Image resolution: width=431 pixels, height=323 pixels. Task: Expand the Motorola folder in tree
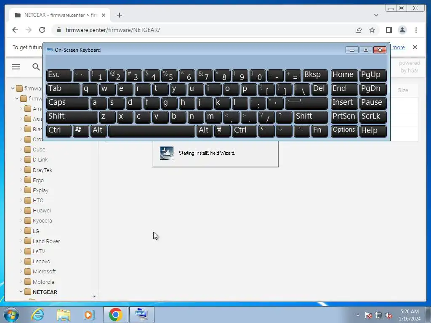click(x=21, y=281)
